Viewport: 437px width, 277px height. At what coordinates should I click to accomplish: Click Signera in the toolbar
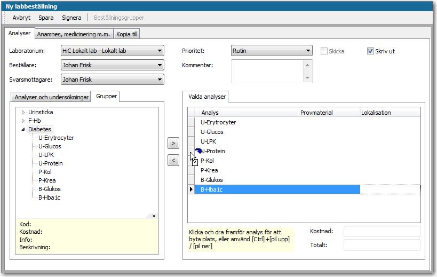click(71, 18)
